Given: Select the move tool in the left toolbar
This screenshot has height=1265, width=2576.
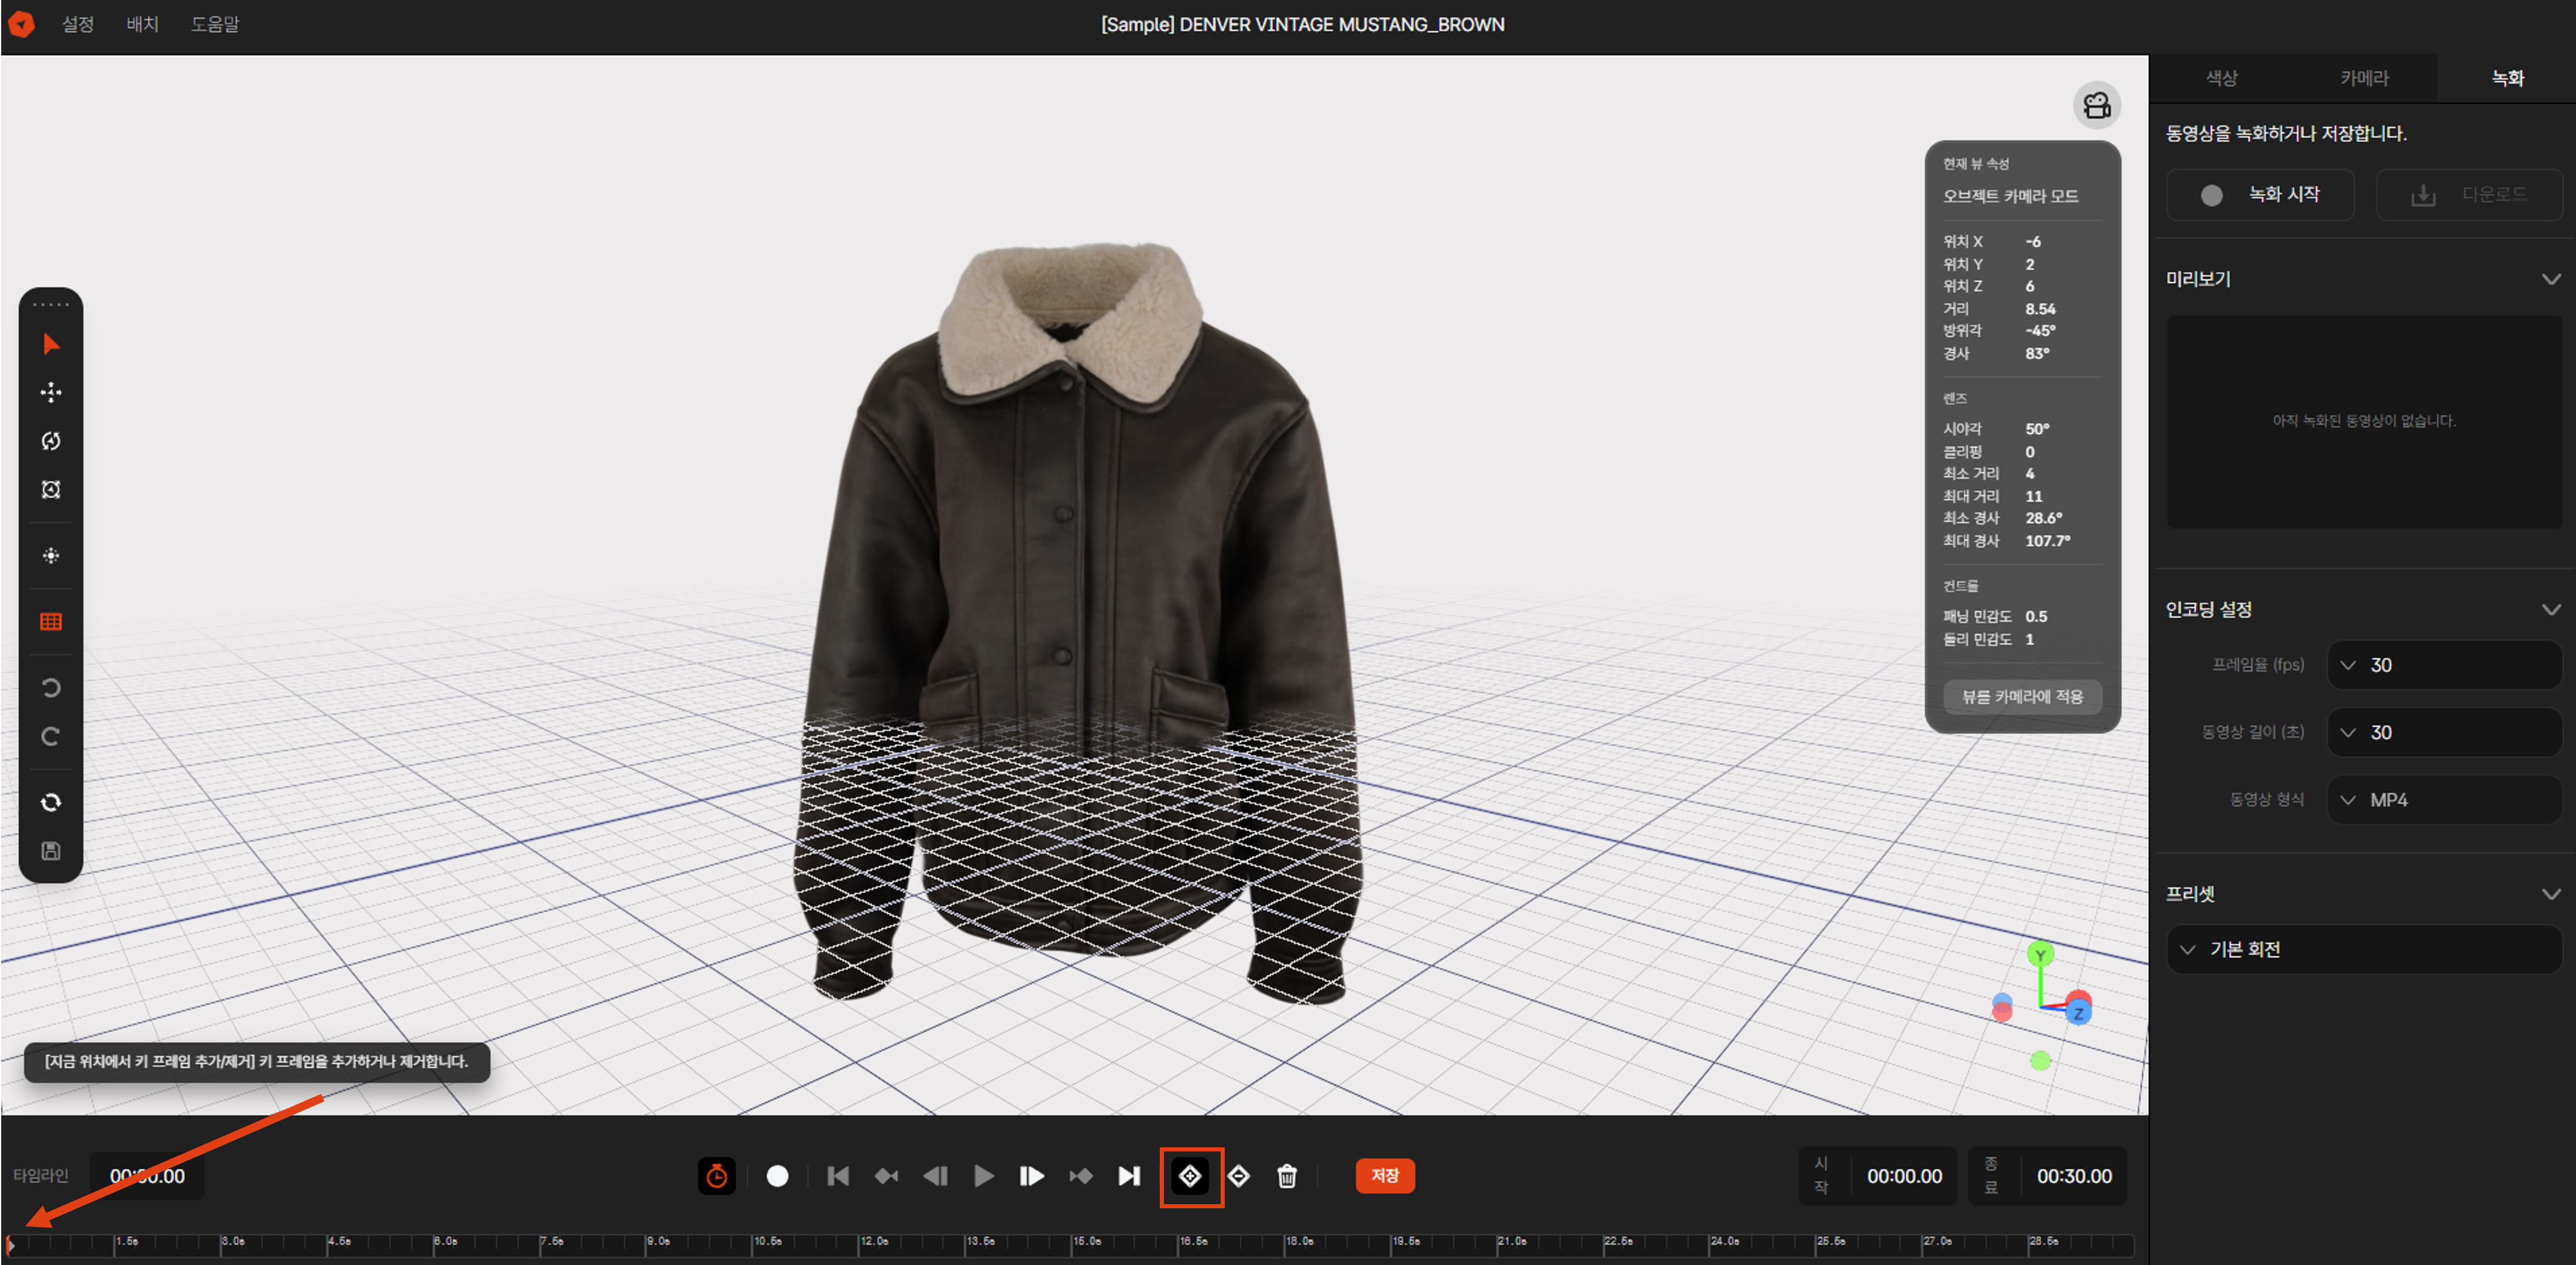Looking at the screenshot, I should [51, 392].
